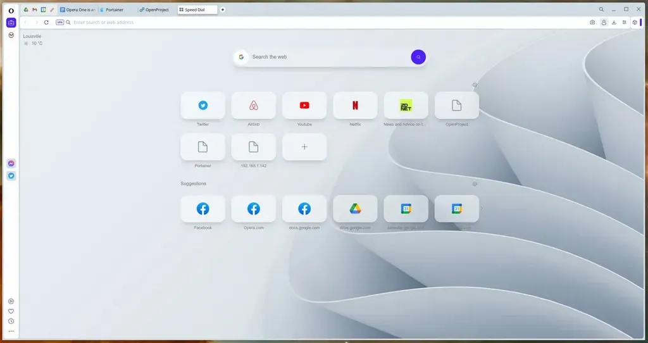Click the Suggestions heading
648x343 pixels.
click(194, 184)
